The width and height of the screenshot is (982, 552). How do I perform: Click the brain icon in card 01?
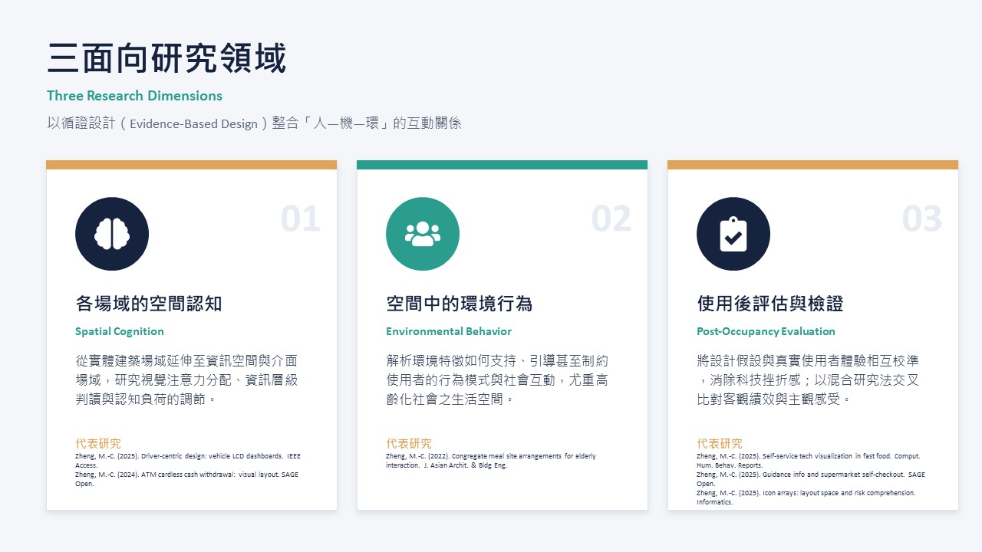click(x=112, y=234)
